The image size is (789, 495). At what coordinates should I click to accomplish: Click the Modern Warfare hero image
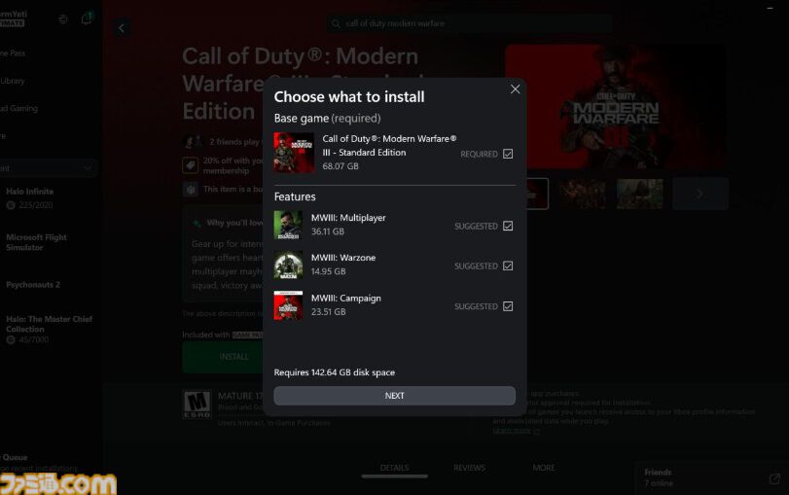tap(616, 107)
